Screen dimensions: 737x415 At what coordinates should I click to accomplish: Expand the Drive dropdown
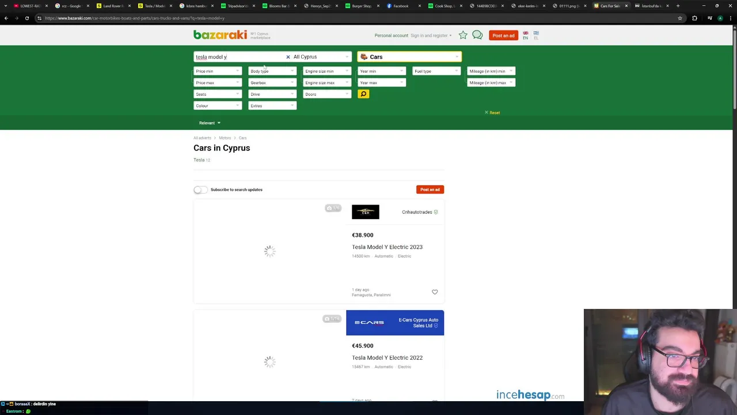tap(272, 94)
